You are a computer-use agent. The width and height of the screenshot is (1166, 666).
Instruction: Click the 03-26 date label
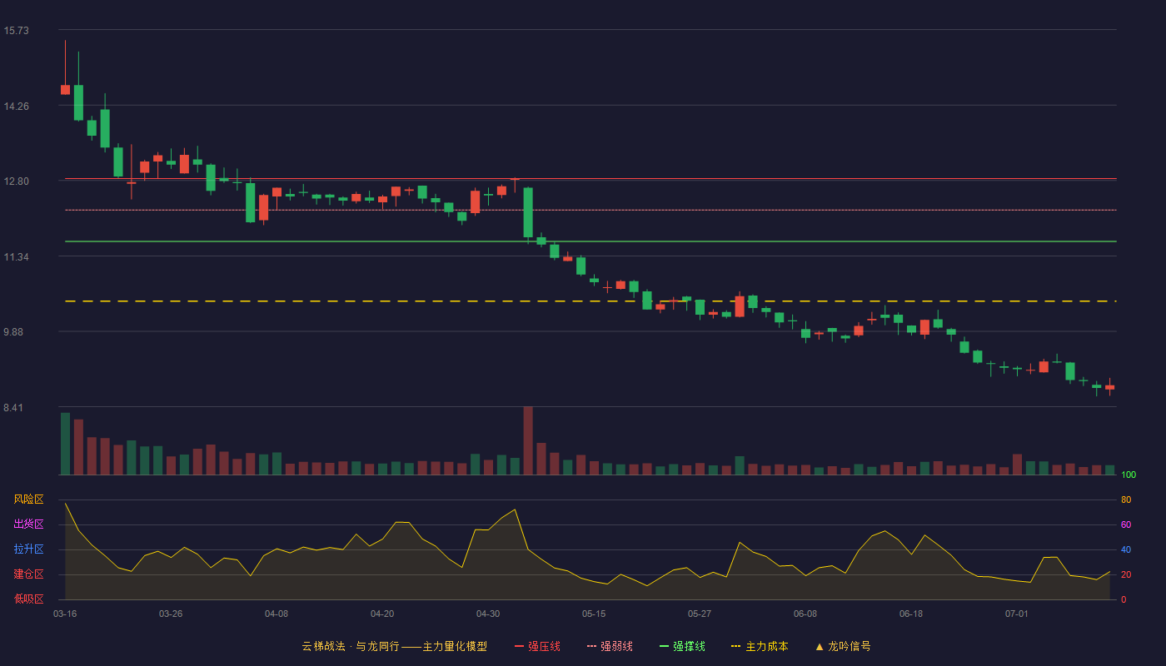pyautogui.click(x=171, y=614)
